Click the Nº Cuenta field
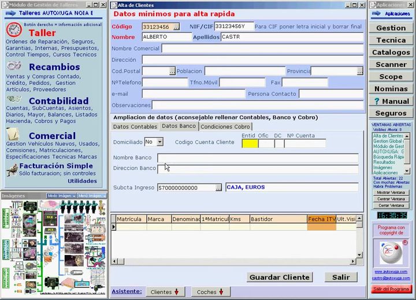 305,144
